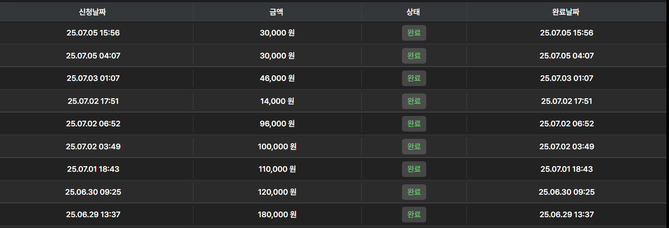Click the 완료날짜 column header
Screen dimensions: 669x228
566,12
